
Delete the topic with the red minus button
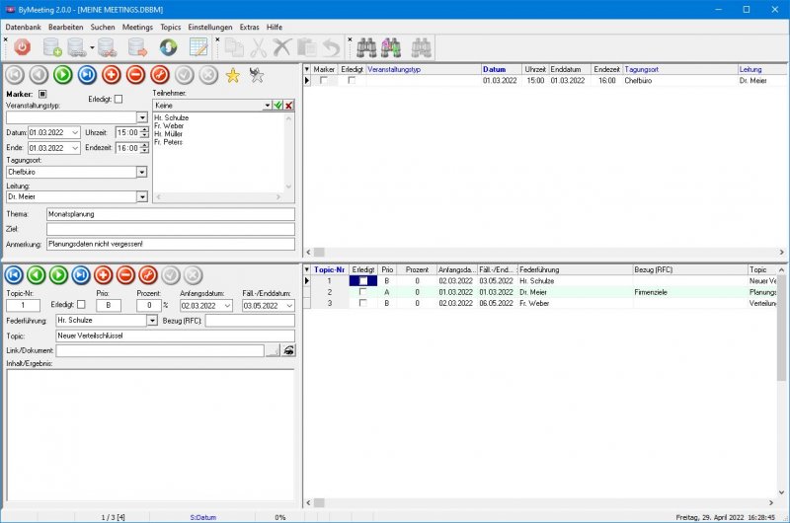coord(125,274)
